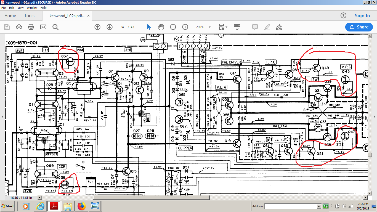This screenshot has width=377, height=212.
Task: Switch to the Home tab
Action: click(x=10, y=16)
